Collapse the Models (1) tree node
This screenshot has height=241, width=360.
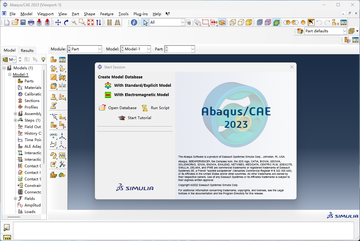[4, 68]
